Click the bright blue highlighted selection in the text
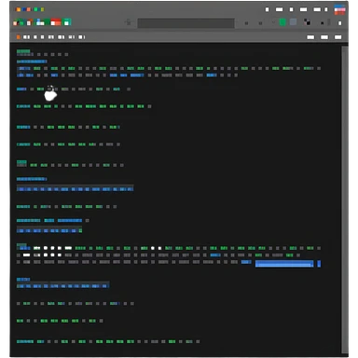The height and width of the screenshot is (358, 358). coord(284,264)
